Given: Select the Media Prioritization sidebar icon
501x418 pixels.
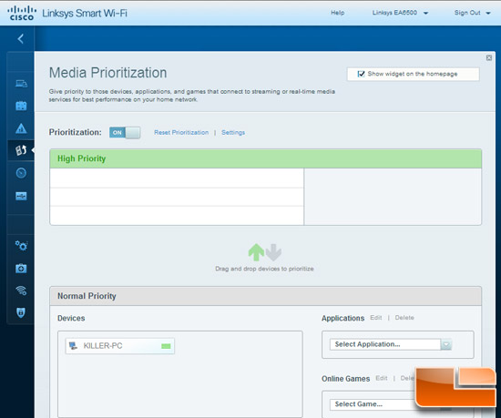Looking at the screenshot, I should [21, 150].
